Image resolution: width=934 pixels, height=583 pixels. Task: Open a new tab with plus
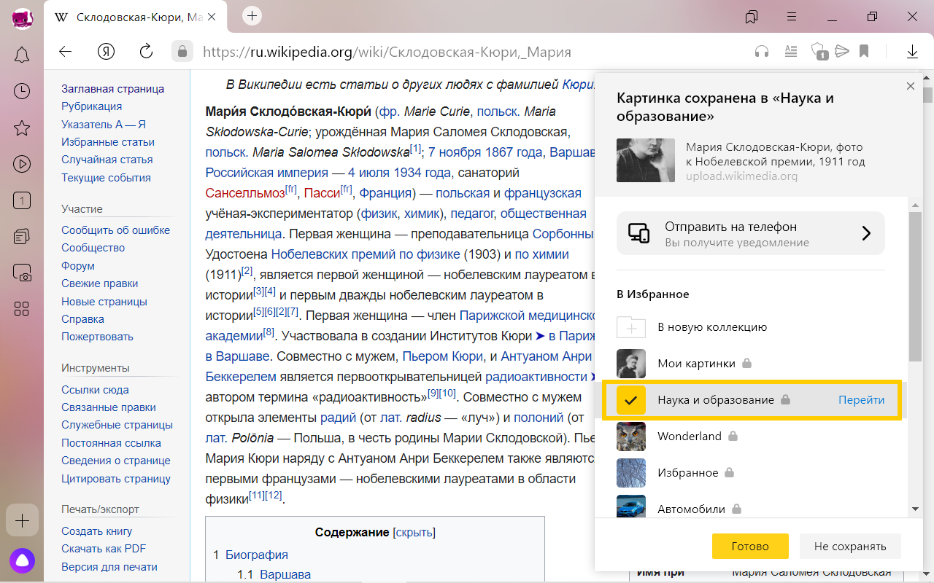(252, 15)
